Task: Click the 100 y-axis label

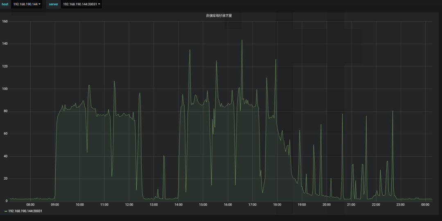Action: (5, 89)
